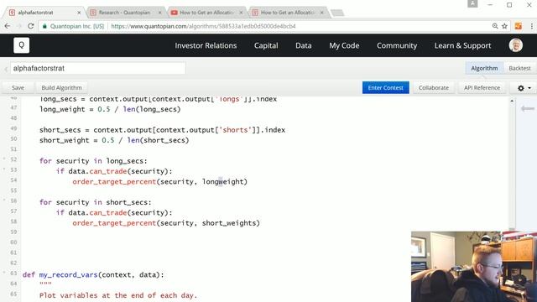Viewport: 537px width, 302px height.
Task: Click the zoom magnifier icon in address bar
Action: [495, 26]
